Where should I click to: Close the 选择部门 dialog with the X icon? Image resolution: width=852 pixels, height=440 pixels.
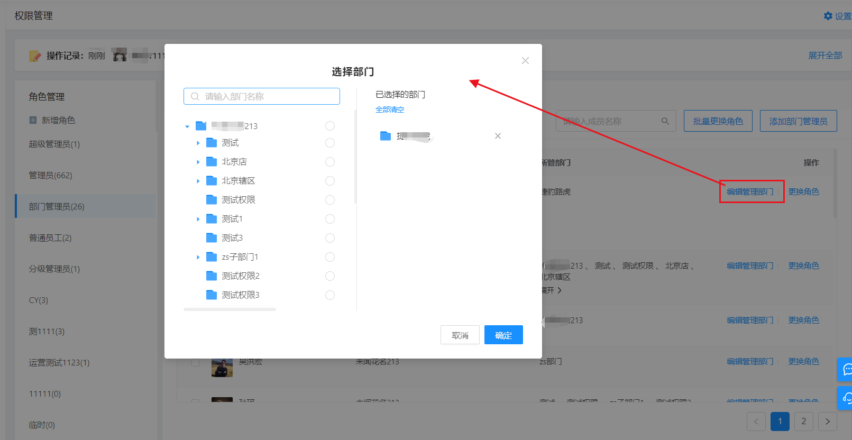coord(525,61)
